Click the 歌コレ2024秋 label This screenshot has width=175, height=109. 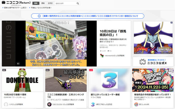144,104
